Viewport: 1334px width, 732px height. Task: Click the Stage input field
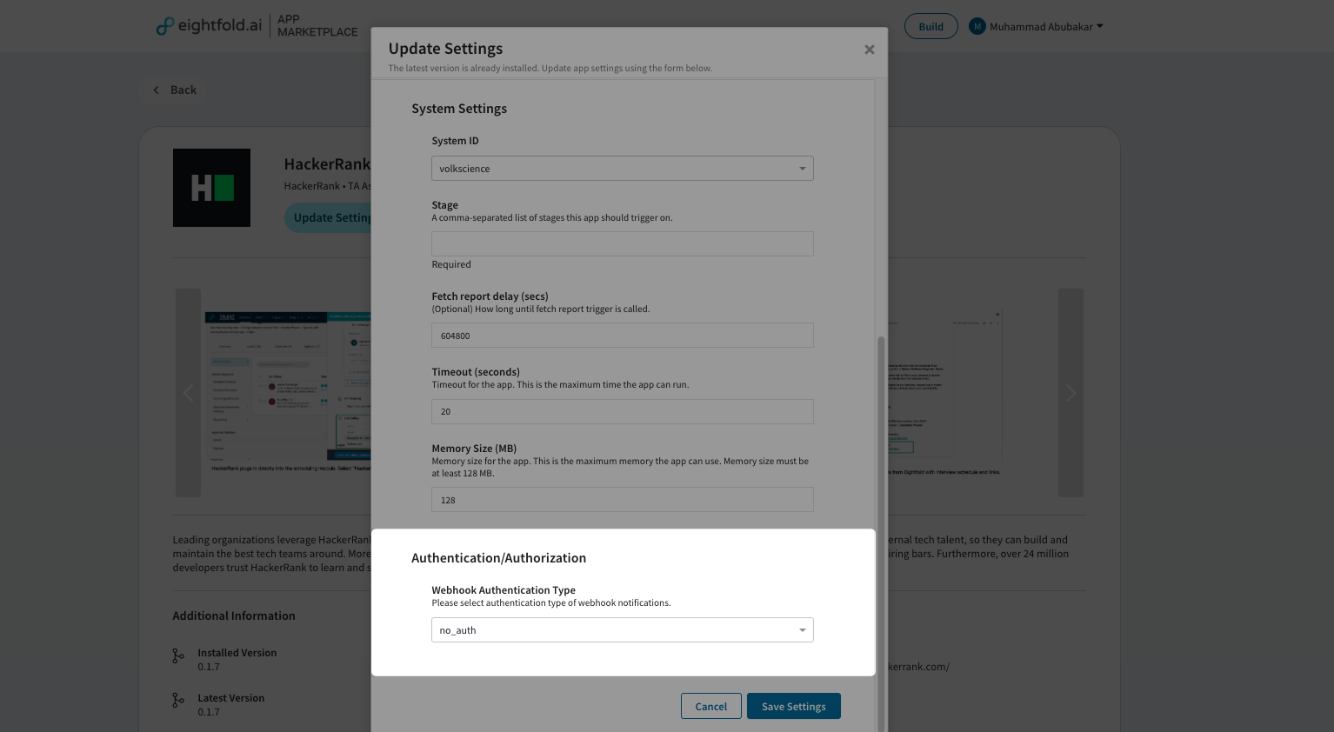pyautogui.click(x=623, y=243)
